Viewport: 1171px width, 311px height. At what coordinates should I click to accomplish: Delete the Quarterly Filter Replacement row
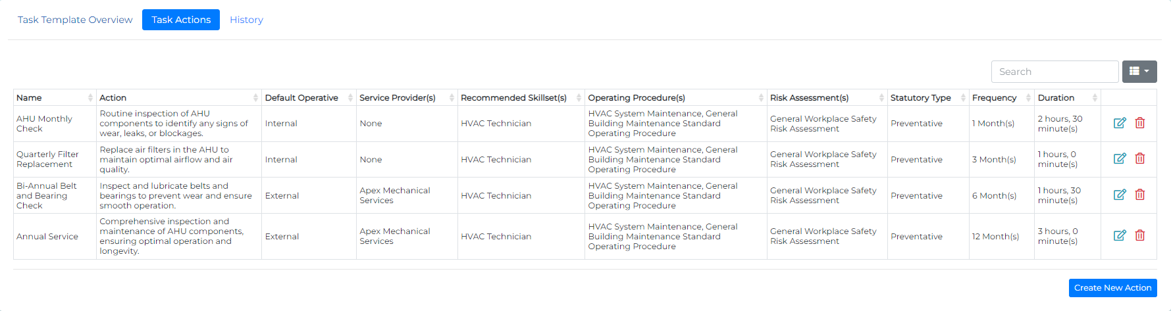(1140, 158)
